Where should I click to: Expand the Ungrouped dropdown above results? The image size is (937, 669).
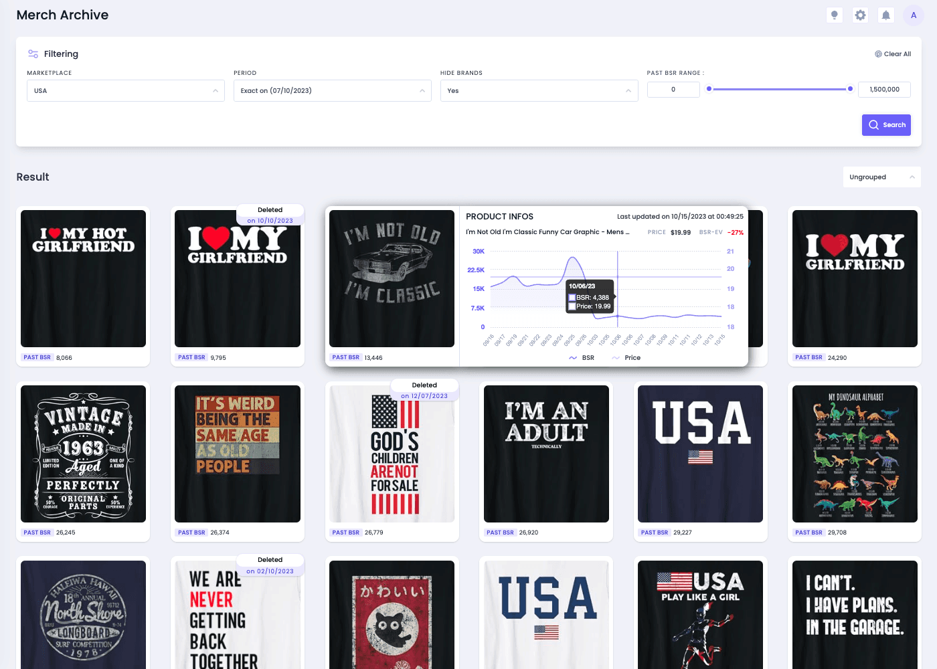881,177
